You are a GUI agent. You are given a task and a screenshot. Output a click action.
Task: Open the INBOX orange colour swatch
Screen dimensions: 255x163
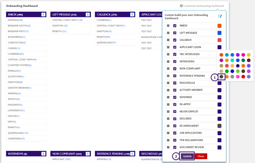click(219, 26)
